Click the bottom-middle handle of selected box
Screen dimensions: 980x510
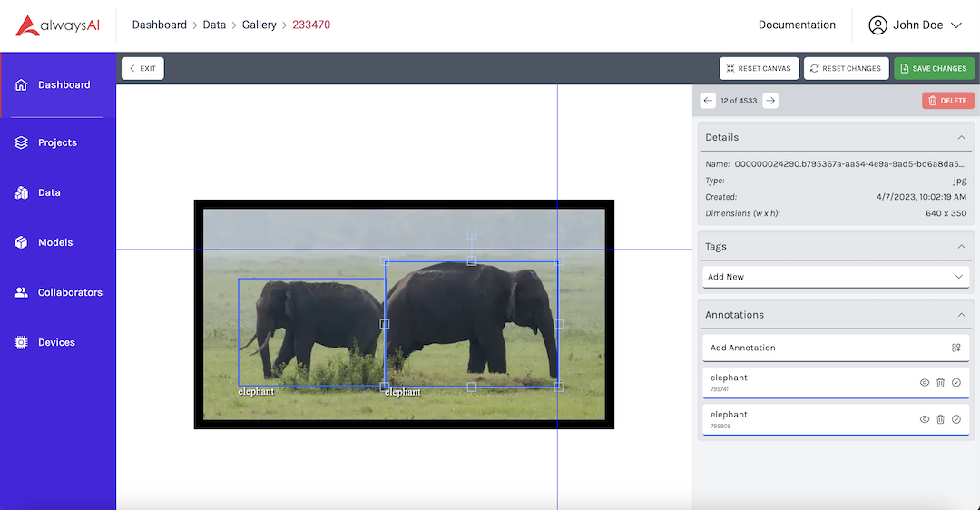472,387
